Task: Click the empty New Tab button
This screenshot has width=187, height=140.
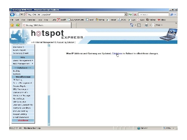Action: pyautogui.click(x=74, y=25)
